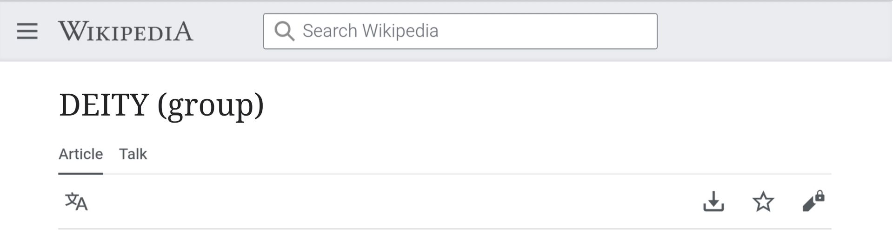Screen dimensions: 893x234
Task: Select the Article tab
Action: [80, 154]
